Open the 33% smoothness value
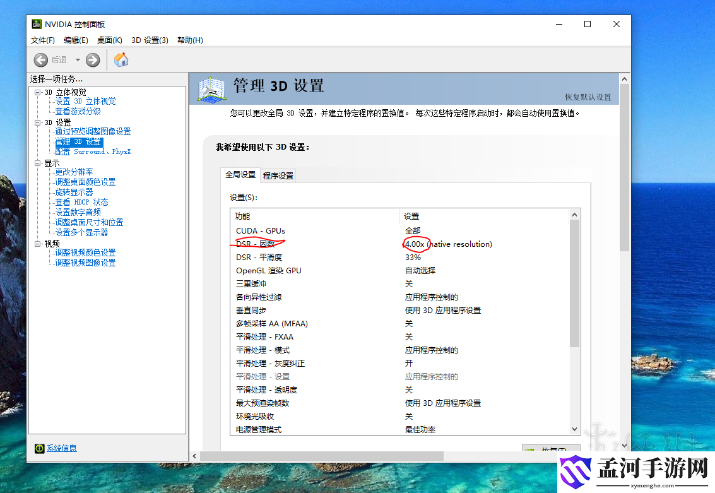715x493 pixels. coord(413,257)
